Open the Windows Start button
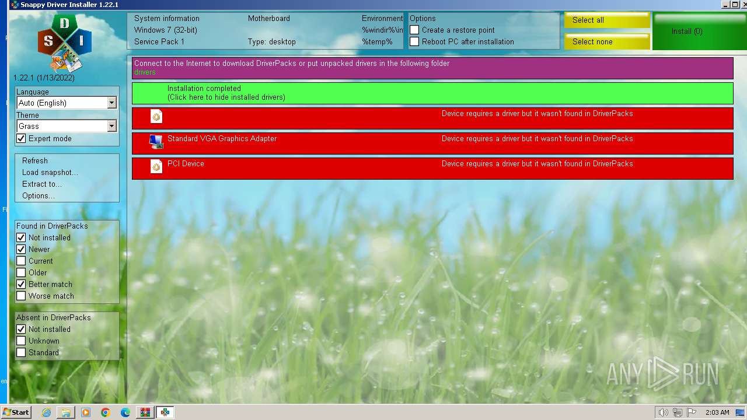747x420 pixels. pos(16,412)
